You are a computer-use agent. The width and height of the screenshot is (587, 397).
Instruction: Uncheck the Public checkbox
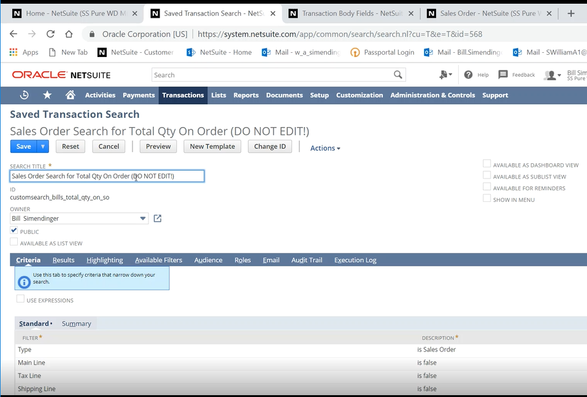(14, 231)
